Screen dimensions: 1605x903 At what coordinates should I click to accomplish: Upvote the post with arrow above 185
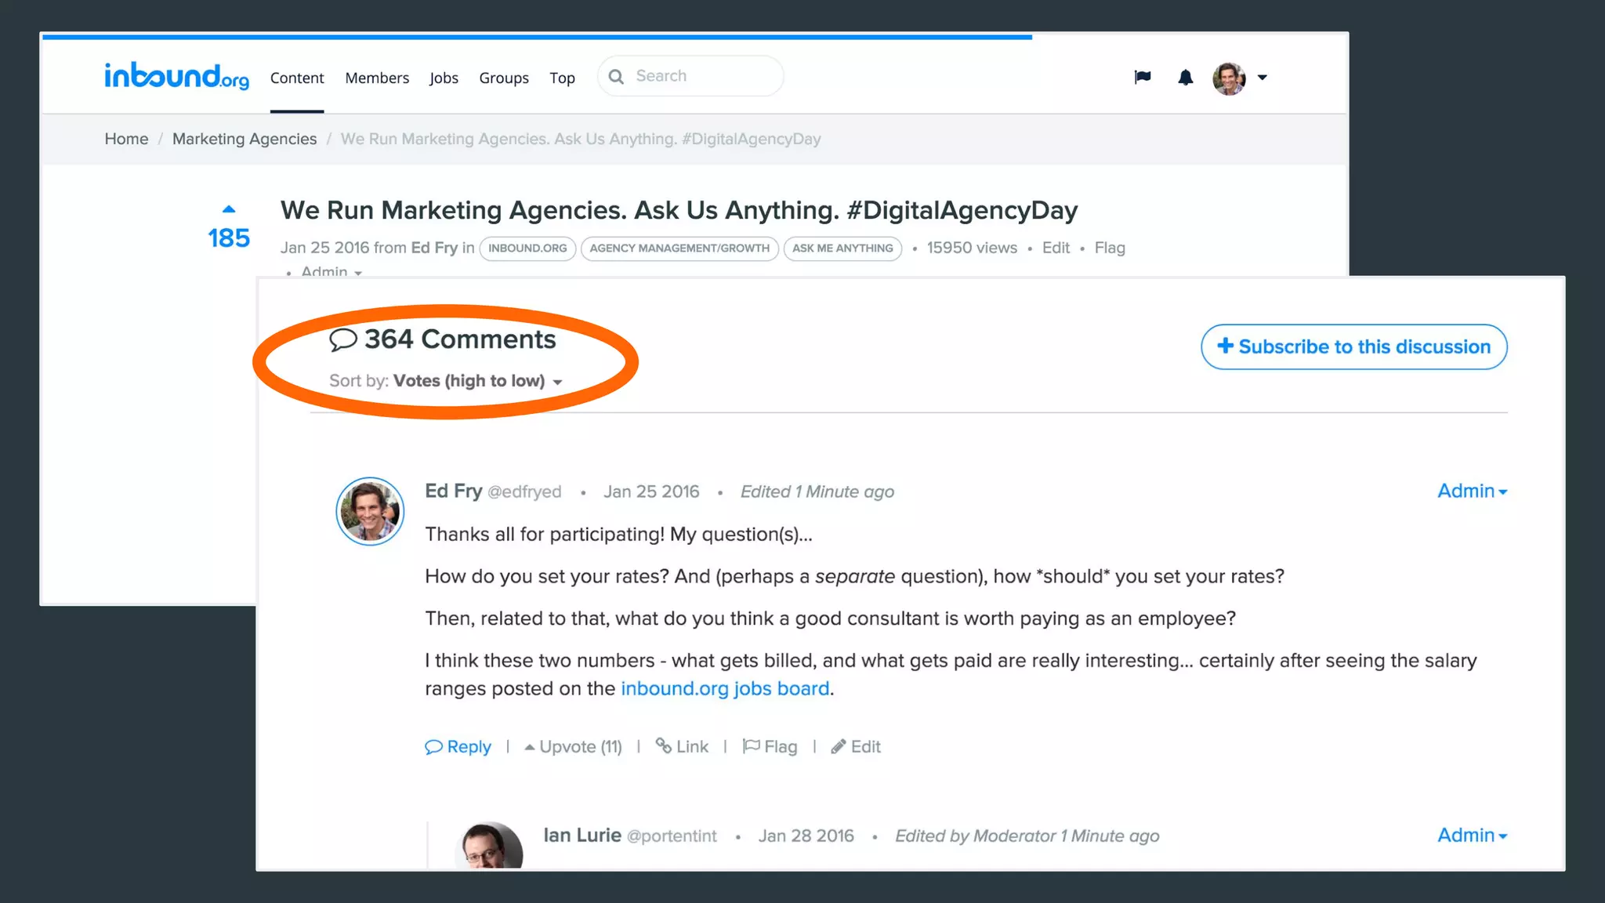[229, 209]
